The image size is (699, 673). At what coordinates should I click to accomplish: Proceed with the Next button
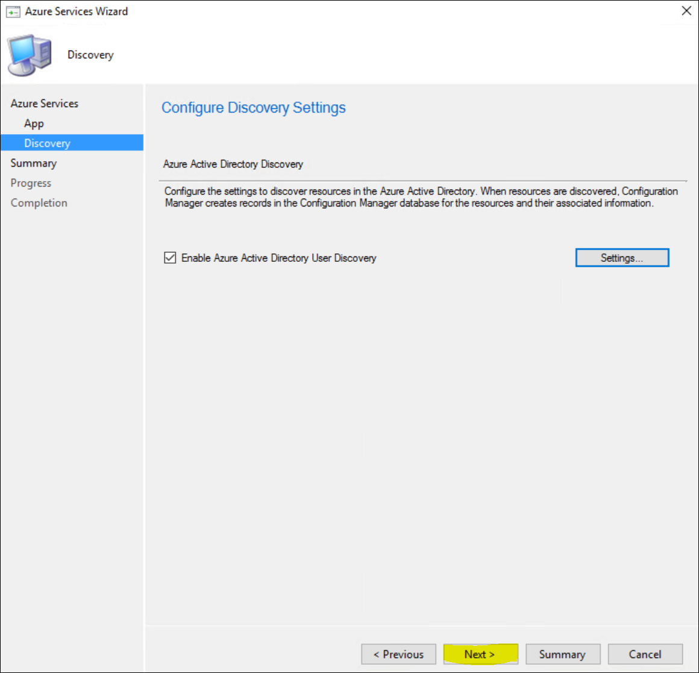pyautogui.click(x=481, y=654)
